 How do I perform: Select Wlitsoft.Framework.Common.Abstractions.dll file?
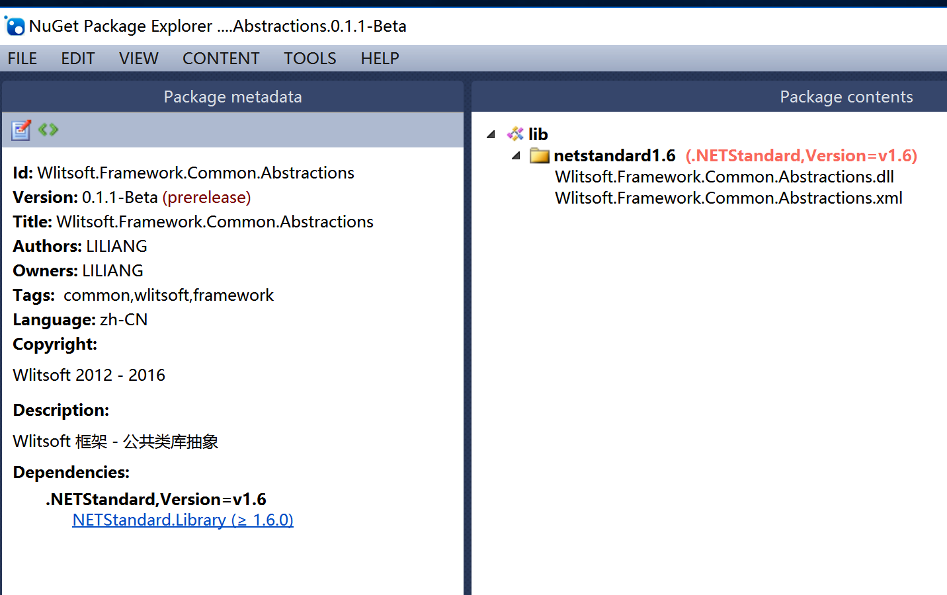724,177
